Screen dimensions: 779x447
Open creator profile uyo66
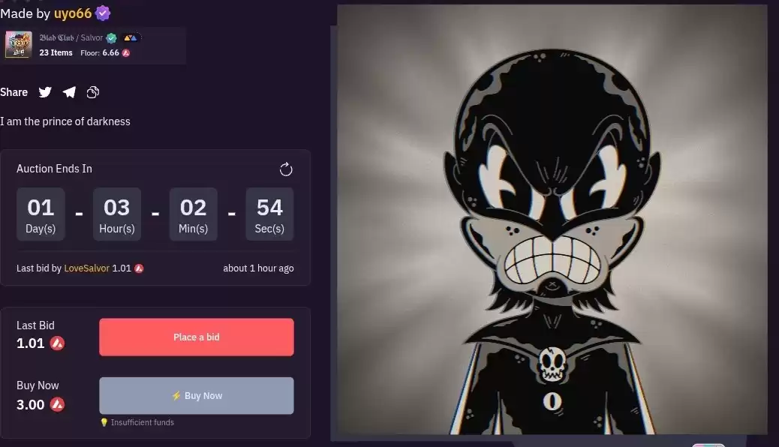[73, 13]
